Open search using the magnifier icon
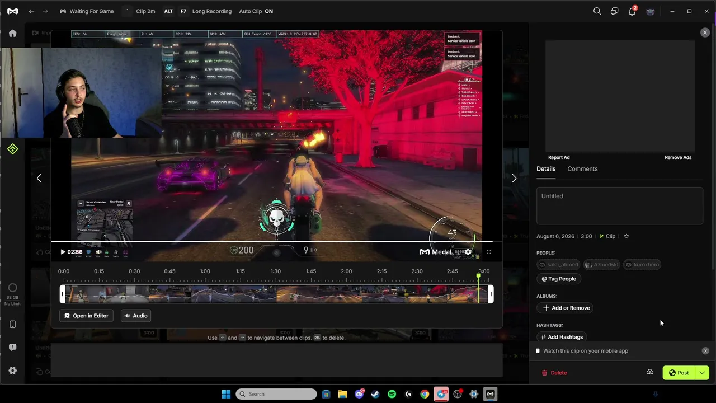Viewport: 716px width, 403px height. point(597,11)
